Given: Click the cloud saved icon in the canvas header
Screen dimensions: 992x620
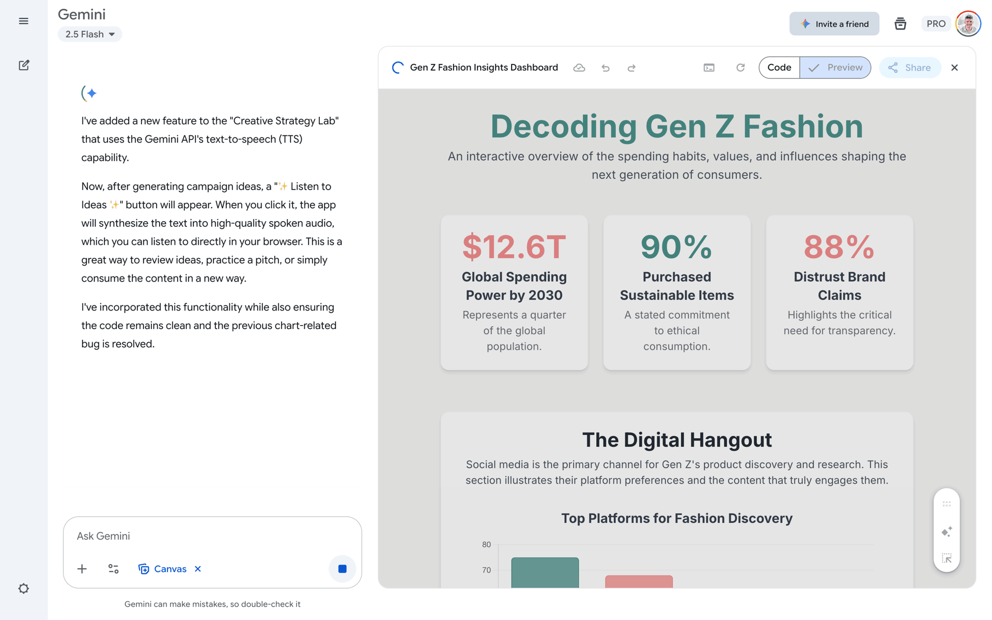Looking at the screenshot, I should point(579,68).
